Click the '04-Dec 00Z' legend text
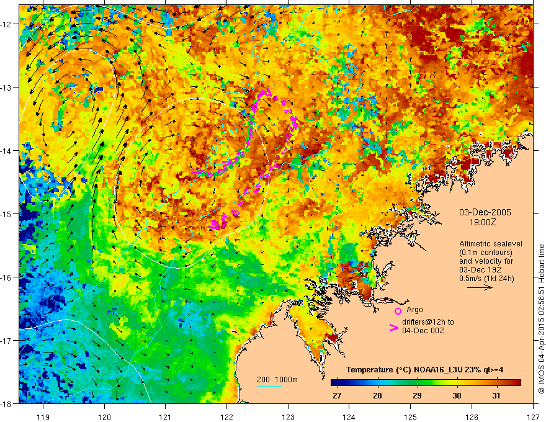The width and height of the screenshot is (546, 422). (423, 331)
